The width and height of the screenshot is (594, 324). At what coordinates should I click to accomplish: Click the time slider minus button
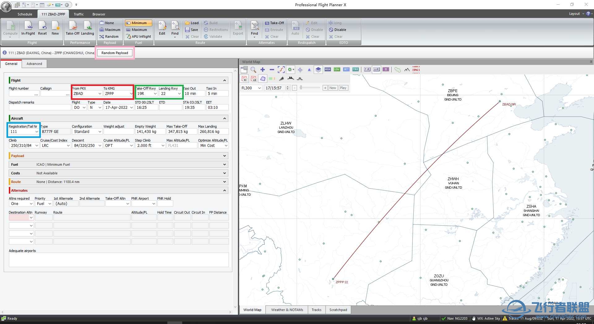(x=295, y=88)
